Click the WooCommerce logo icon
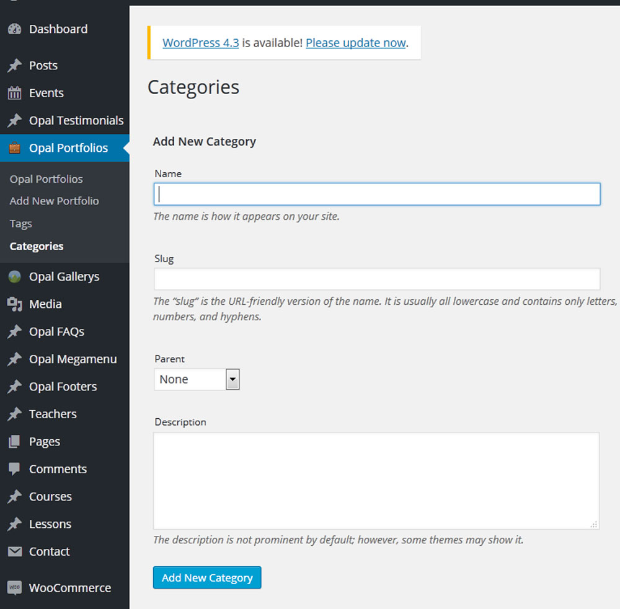This screenshot has width=620, height=609. [x=14, y=588]
